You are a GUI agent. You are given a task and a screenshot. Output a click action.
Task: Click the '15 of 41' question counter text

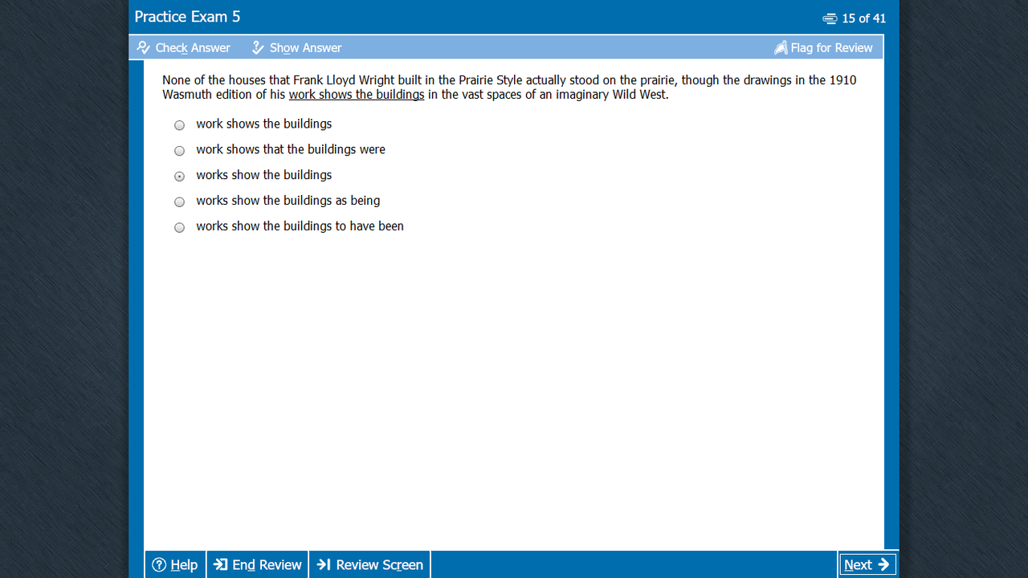click(864, 18)
